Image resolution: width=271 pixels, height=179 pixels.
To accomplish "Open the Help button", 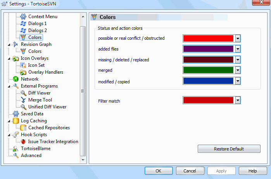I will 253,171.
